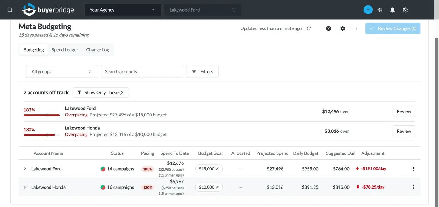
Task: Review the overpacing Lakewood Honda account
Action: click(404, 131)
